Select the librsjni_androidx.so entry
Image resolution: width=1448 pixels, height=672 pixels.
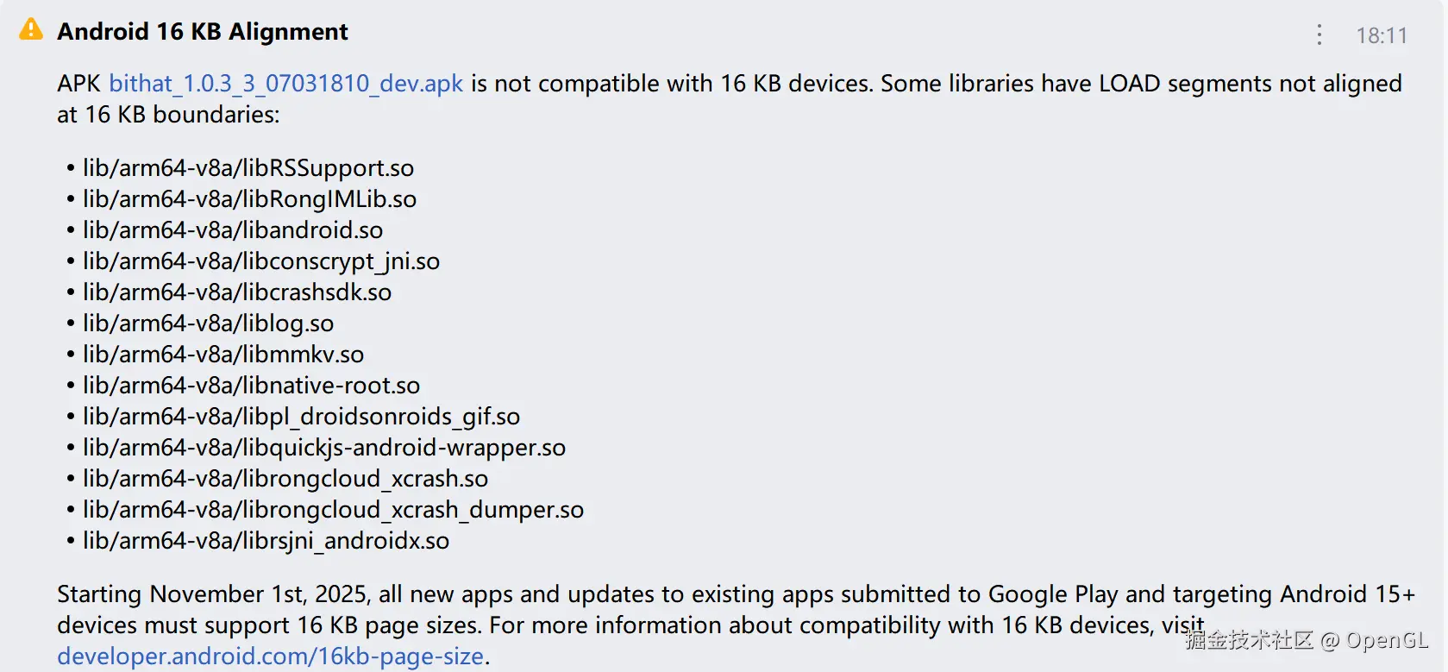266,541
